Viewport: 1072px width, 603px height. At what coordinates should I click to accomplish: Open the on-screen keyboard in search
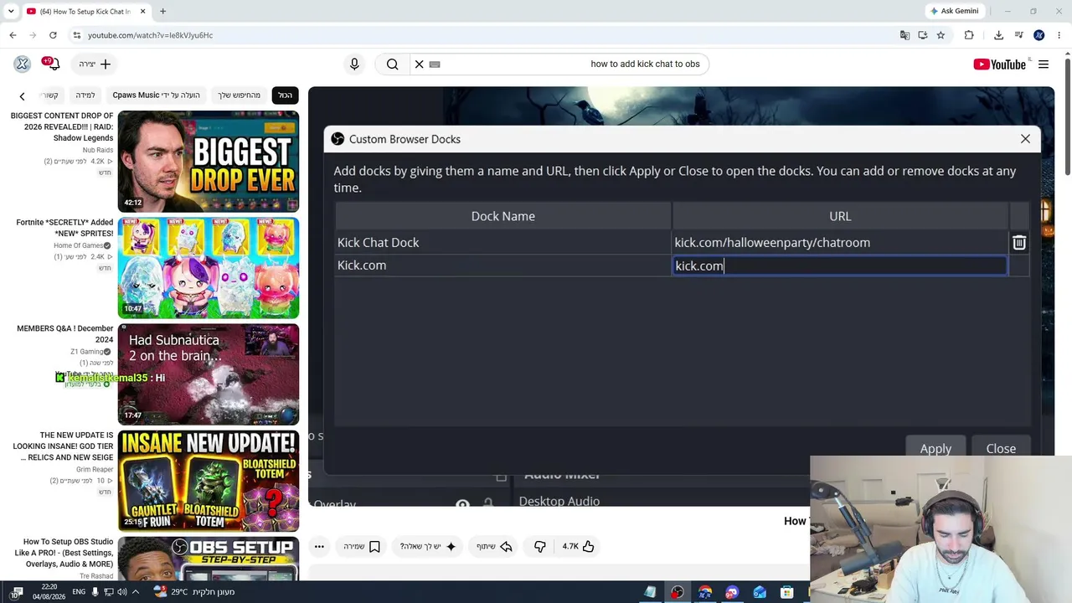coord(435,64)
